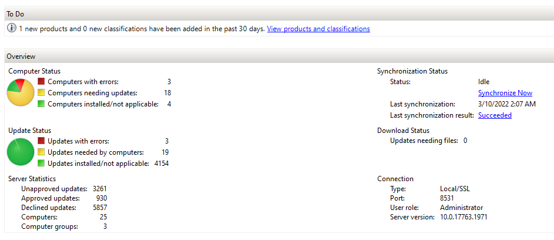Click the Overview section header

pos(21,56)
